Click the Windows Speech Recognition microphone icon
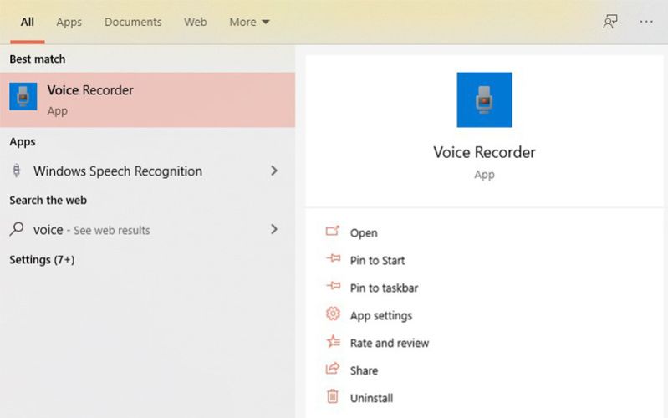 pos(17,171)
